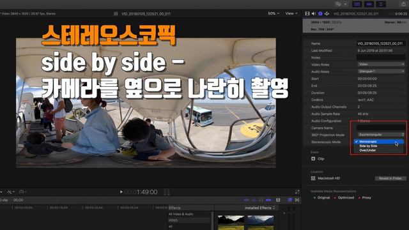Toggle the inspector panel layout button

[x=381, y=4]
